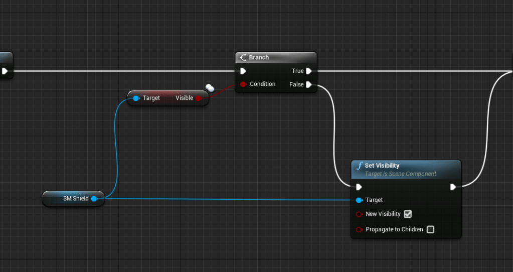Select the False output pin on Branch
This screenshot has width=513, height=272.
point(309,84)
